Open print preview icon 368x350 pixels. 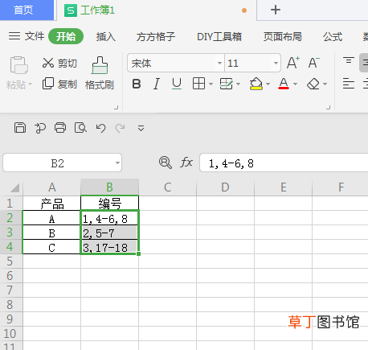click(80, 128)
